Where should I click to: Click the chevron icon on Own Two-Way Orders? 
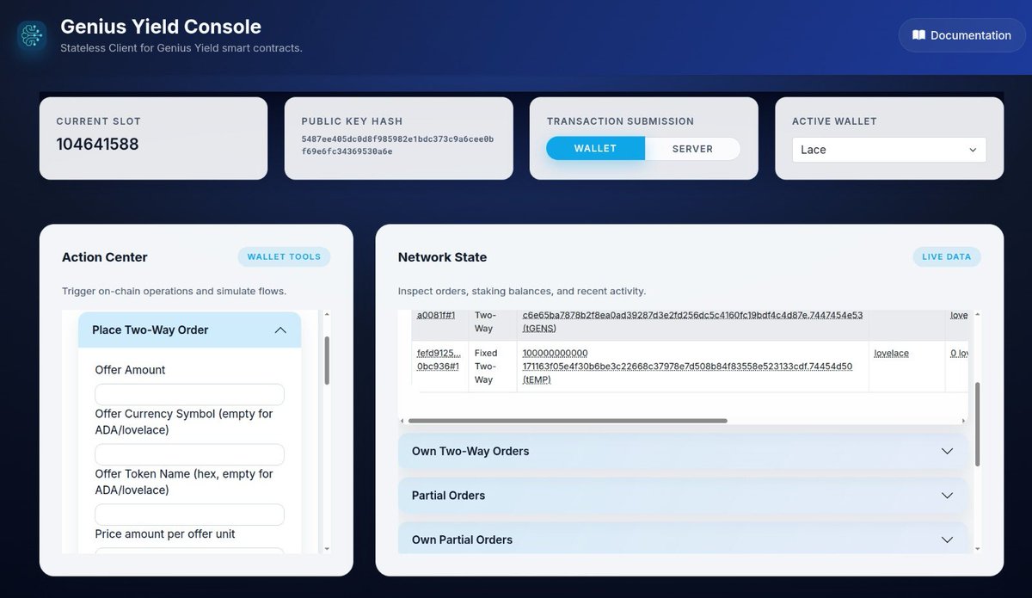pyautogui.click(x=947, y=451)
